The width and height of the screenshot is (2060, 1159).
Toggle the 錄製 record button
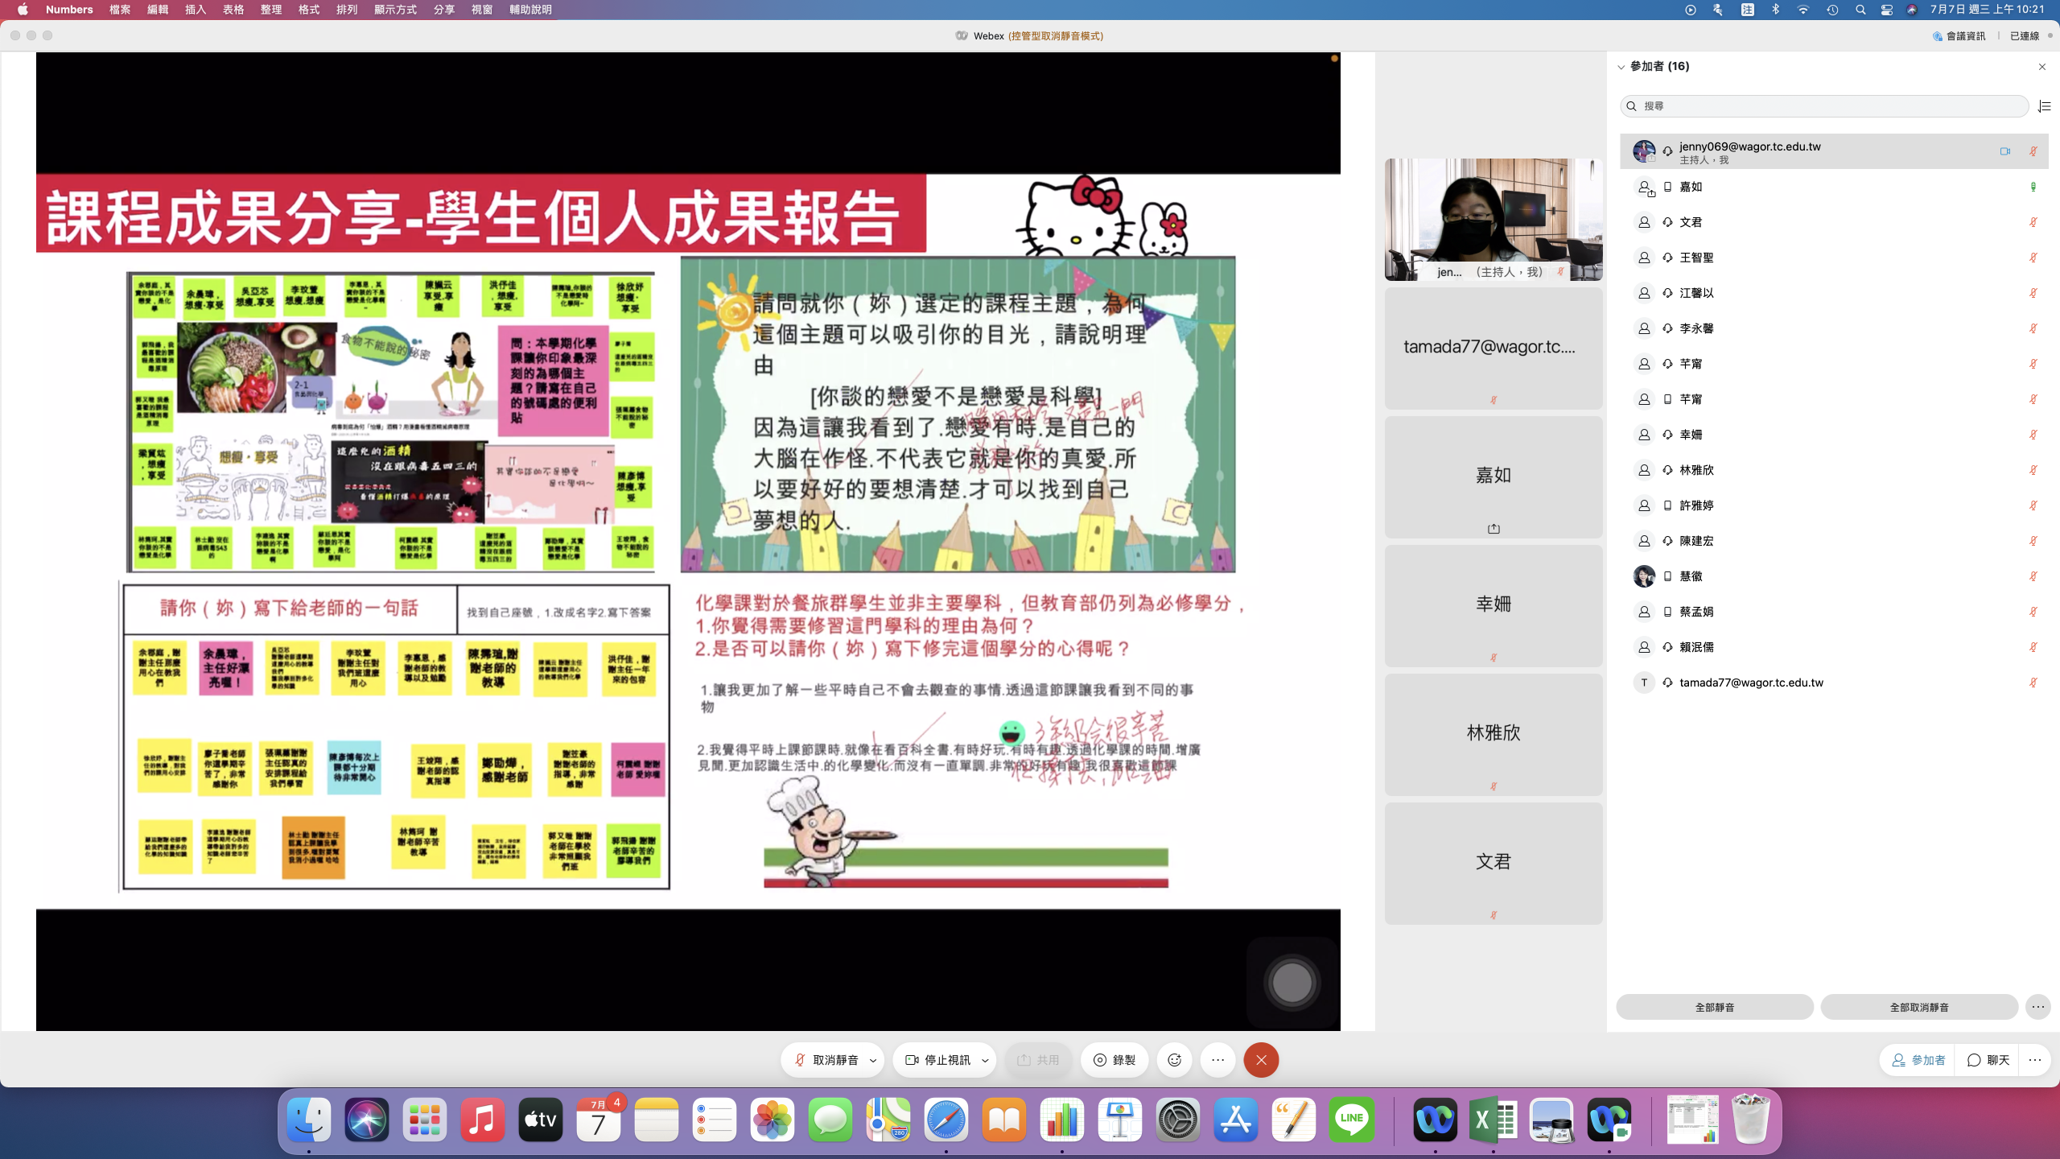click(x=1114, y=1060)
